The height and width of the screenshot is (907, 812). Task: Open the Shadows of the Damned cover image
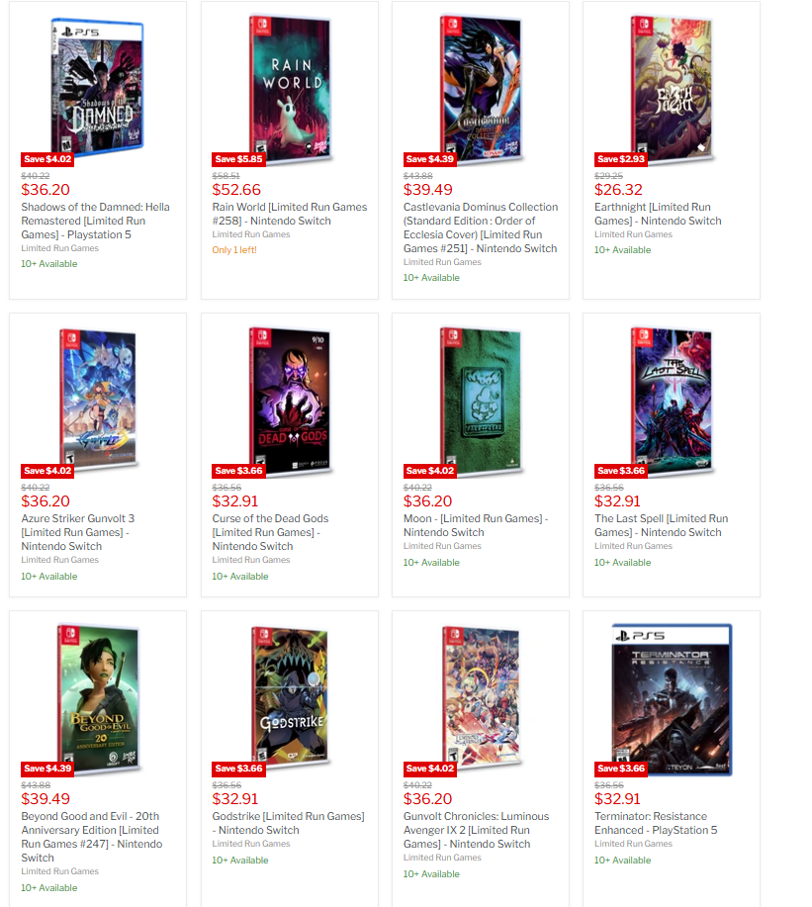pyautogui.click(x=97, y=87)
